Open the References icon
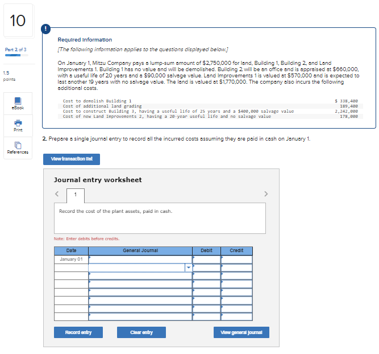 point(18,145)
